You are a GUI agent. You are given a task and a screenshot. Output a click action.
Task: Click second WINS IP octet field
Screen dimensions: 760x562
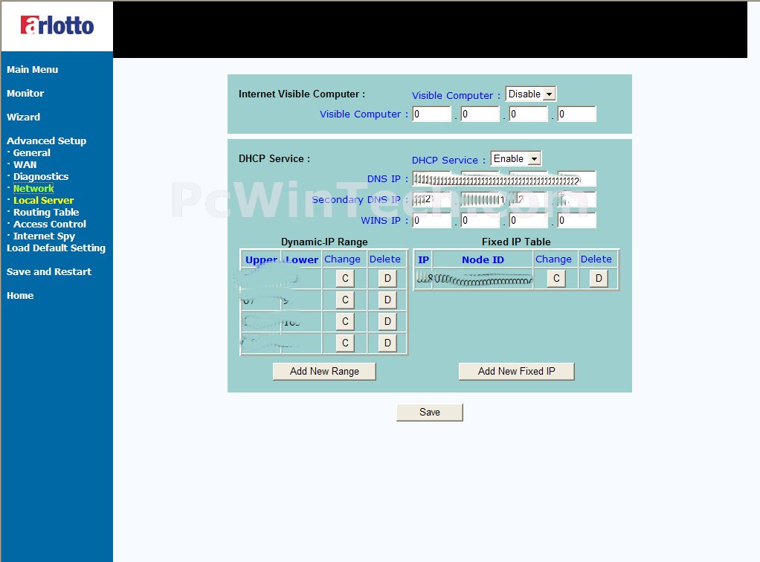[480, 221]
